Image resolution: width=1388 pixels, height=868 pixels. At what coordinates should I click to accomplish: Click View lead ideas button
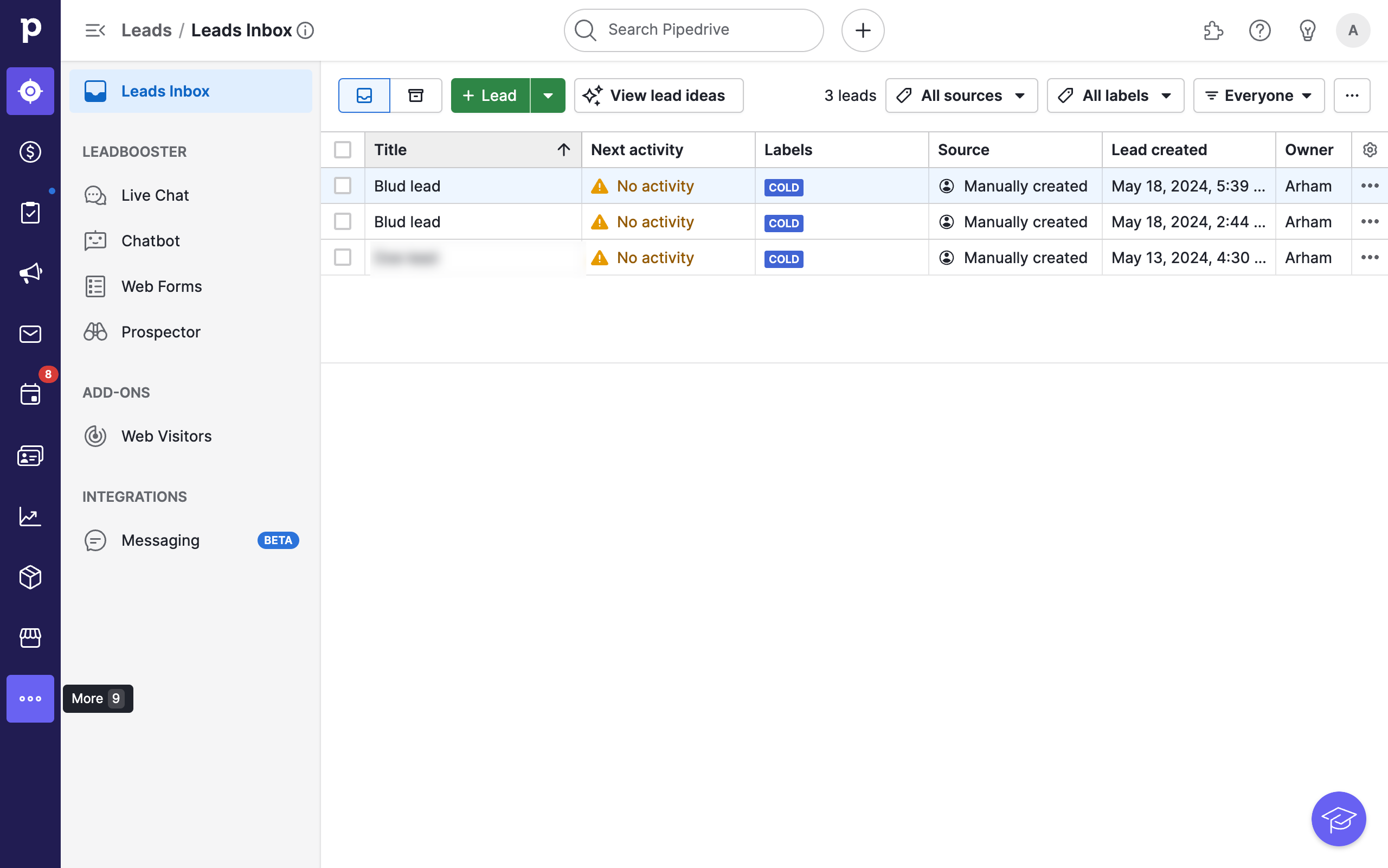click(658, 95)
